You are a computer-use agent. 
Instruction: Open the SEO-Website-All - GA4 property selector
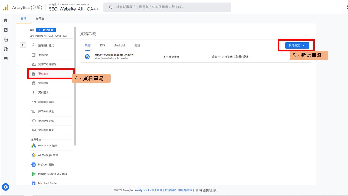click(74, 9)
